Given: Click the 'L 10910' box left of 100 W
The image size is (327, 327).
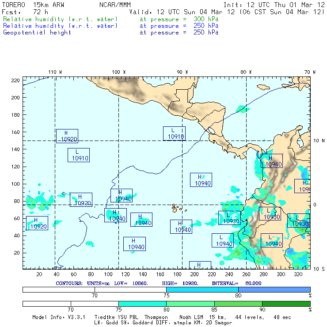Looking at the screenshot, I should [x=79, y=155].
